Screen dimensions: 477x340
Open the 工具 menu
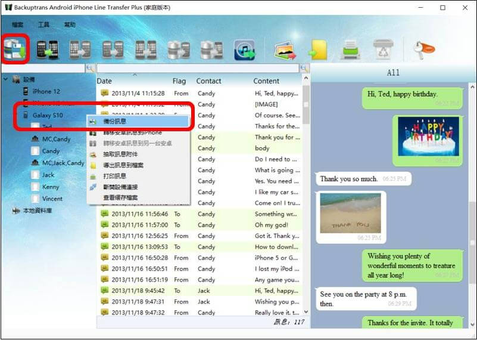point(43,24)
